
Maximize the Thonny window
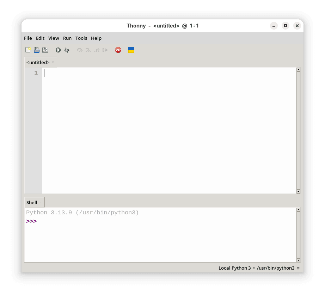tap(286, 26)
